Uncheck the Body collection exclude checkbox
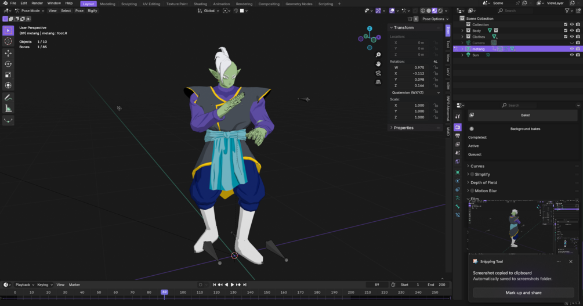Screen dimensions: 583x306 [566, 31]
